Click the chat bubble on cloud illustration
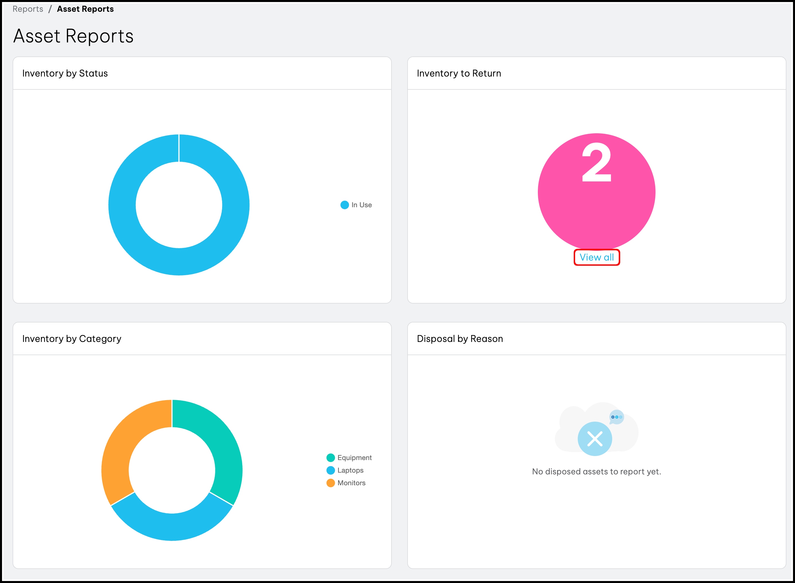Screen dimensions: 795x583 coord(616,417)
